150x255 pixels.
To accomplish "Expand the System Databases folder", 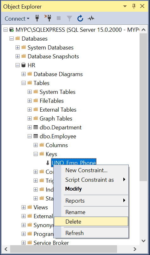I will 17,48.
